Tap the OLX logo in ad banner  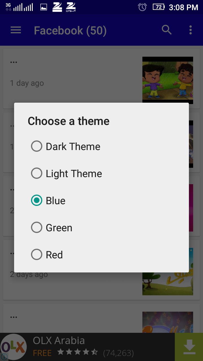(14, 347)
